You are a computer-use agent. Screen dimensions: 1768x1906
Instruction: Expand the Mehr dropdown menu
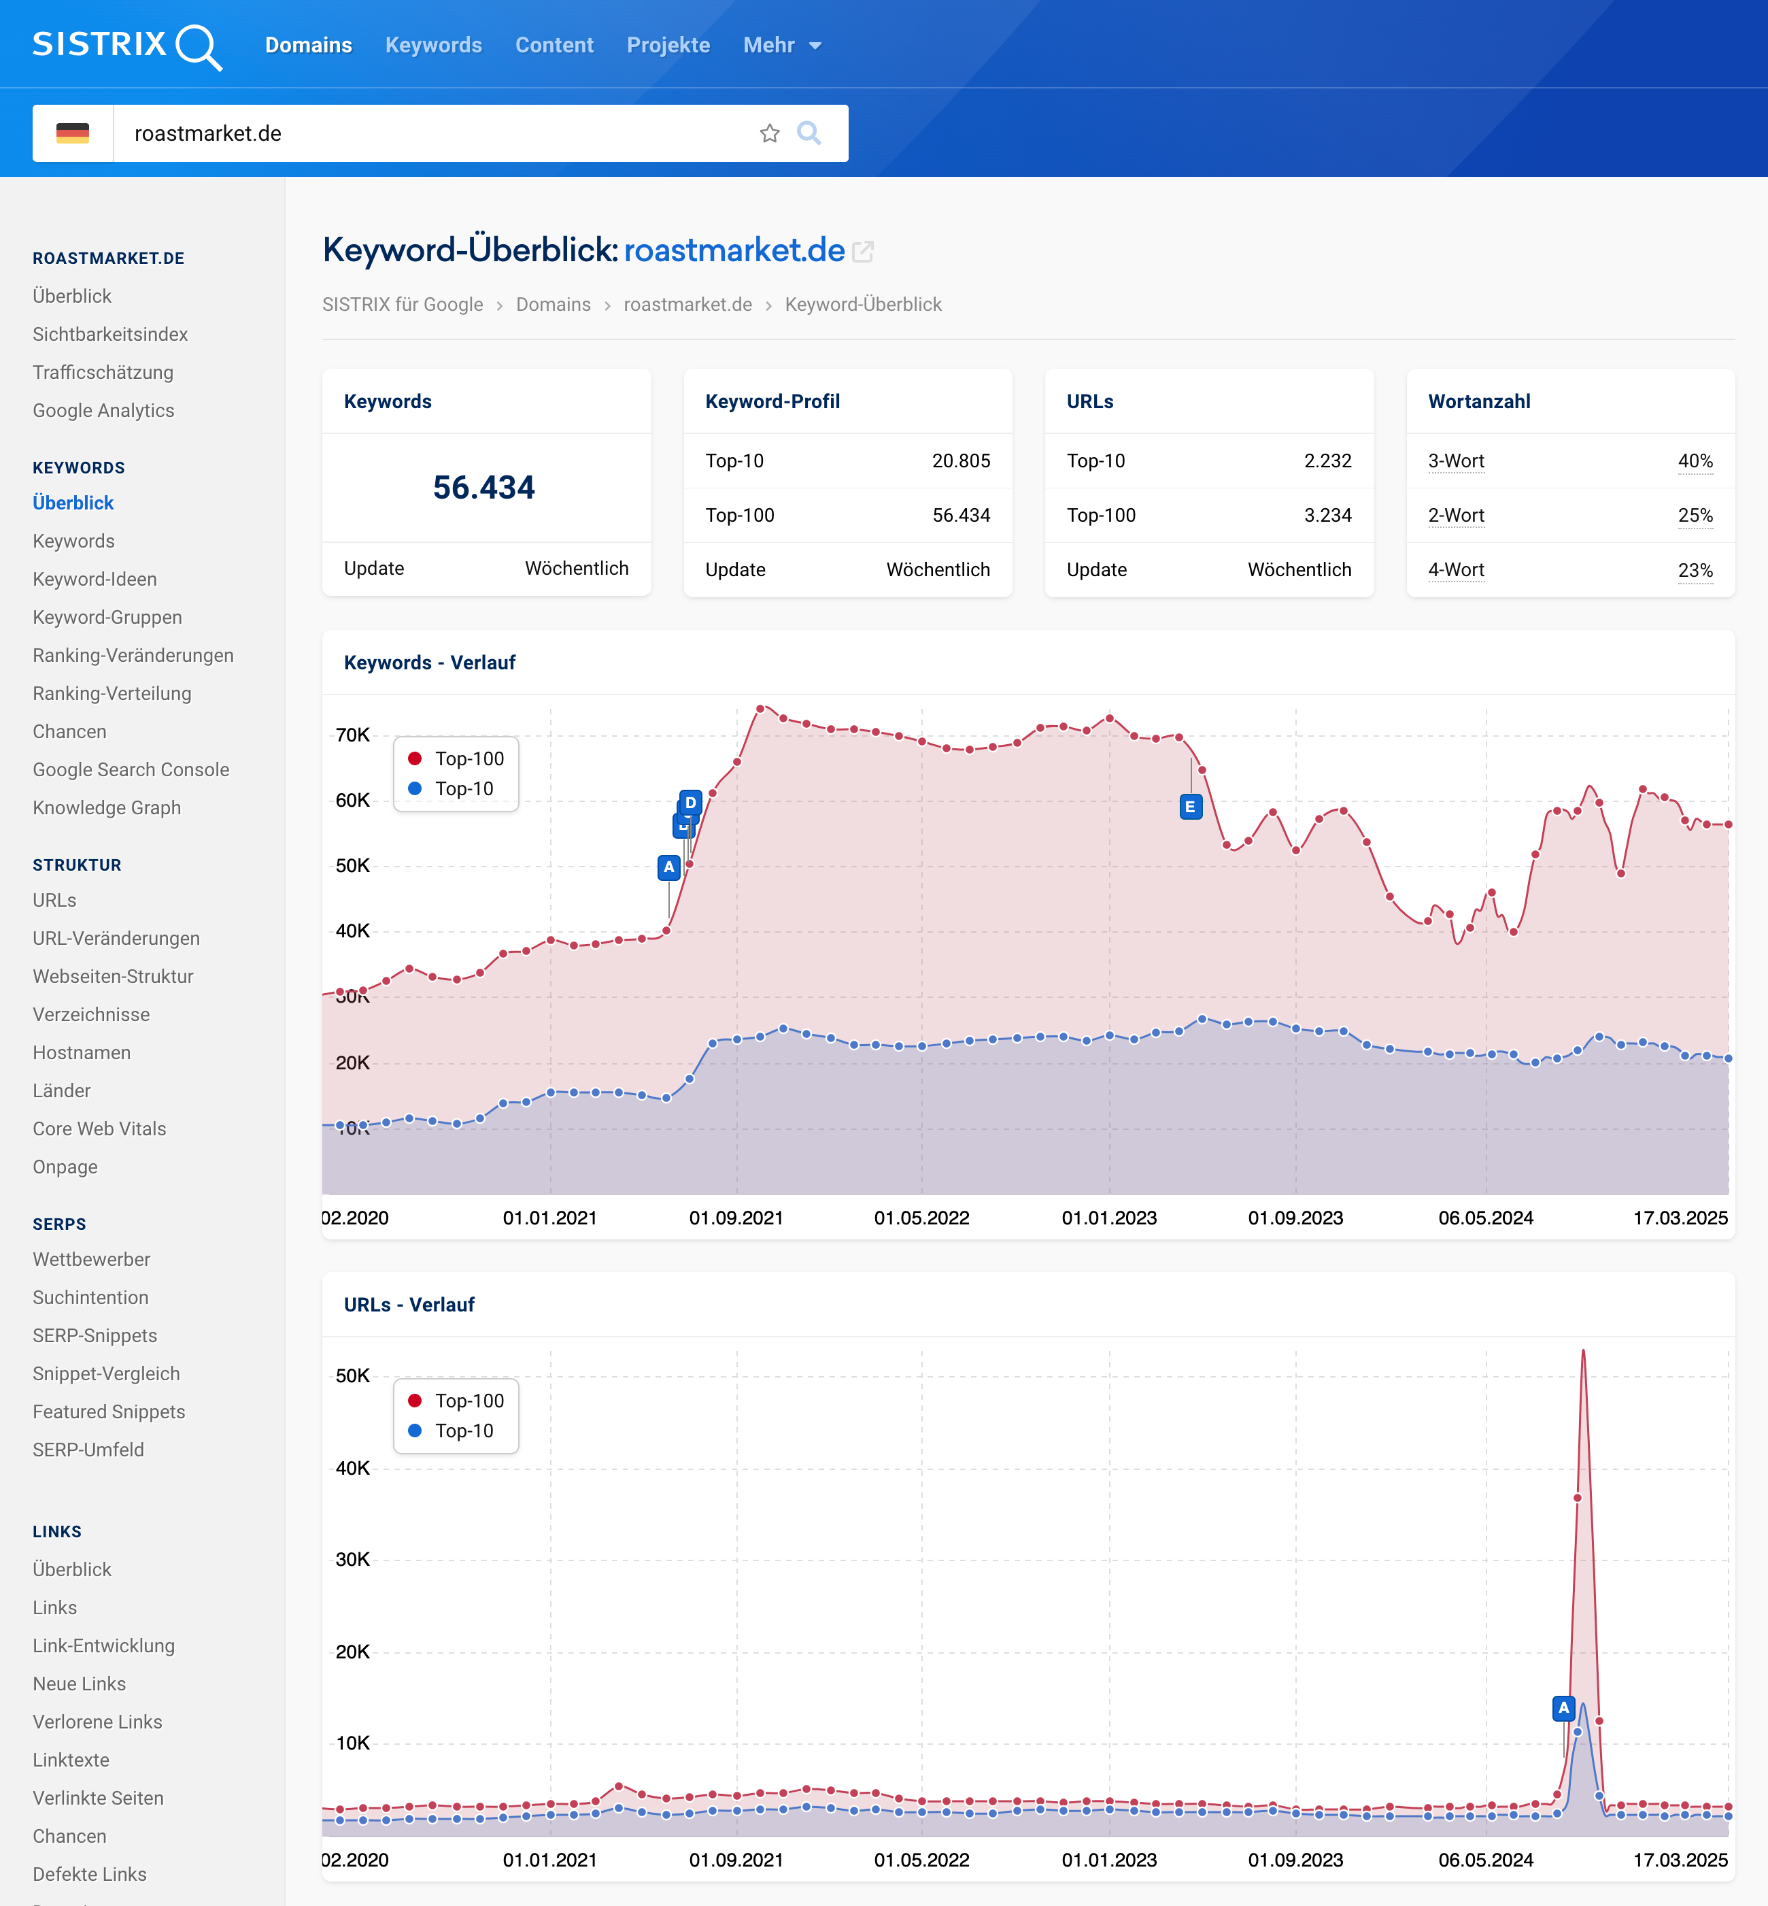781,45
